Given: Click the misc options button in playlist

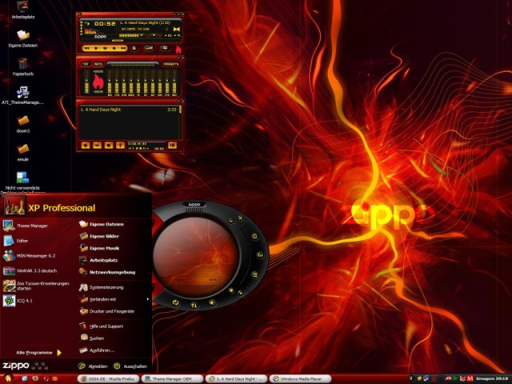Looking at the screenshot, I should point(120,146).
